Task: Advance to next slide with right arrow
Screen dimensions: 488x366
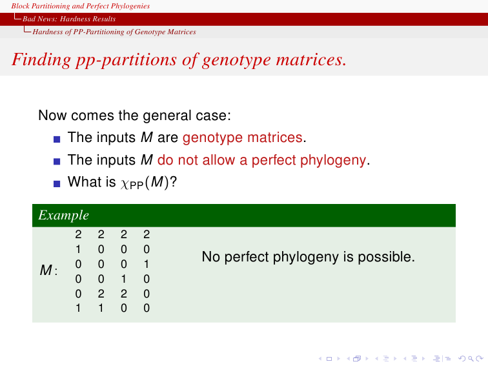Action: point(339,358)
